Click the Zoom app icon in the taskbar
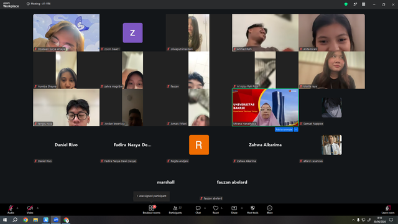This screenshot has height=224, width=398. click(56, 220)
